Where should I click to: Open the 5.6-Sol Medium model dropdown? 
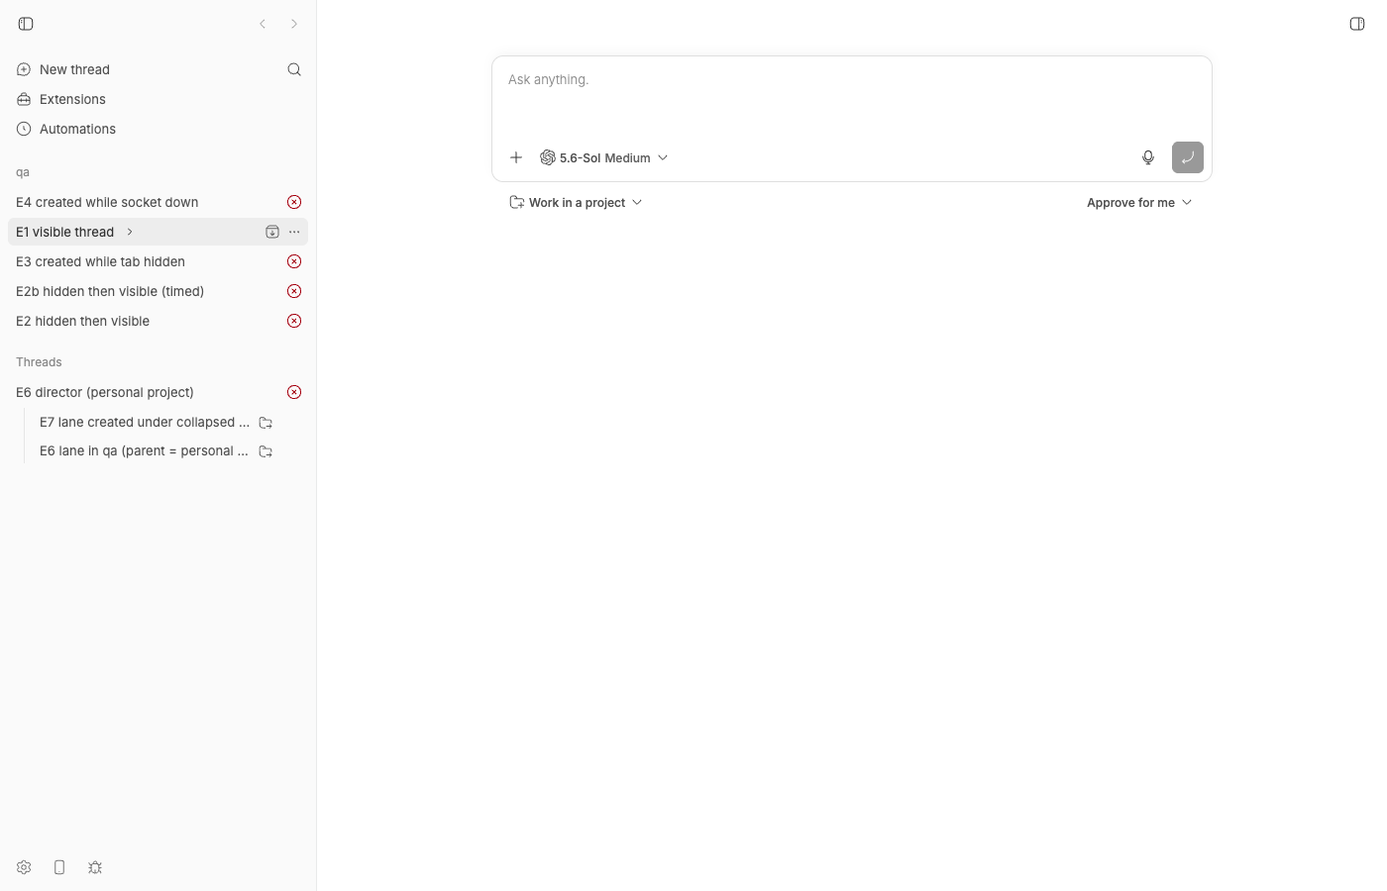point(604,157)
